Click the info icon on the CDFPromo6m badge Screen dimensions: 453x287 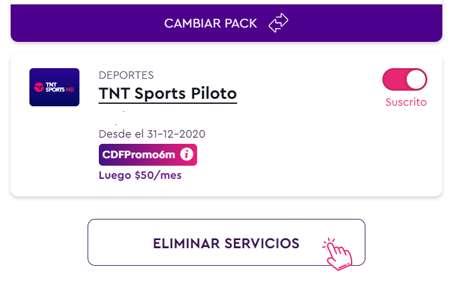[186, 155]
